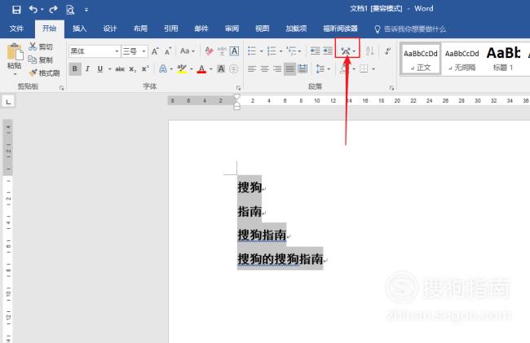Screen dimensions: 530x343
Task: Switch to the 插入 (Insert) tab
Action: click(79, 29)
